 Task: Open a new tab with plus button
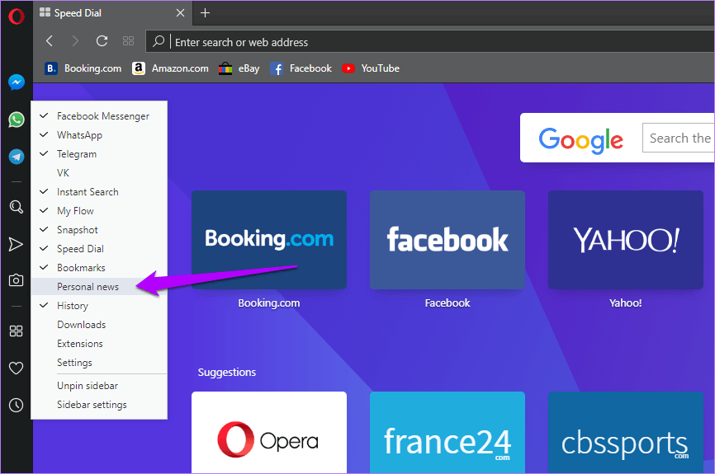tap(206, 12)
